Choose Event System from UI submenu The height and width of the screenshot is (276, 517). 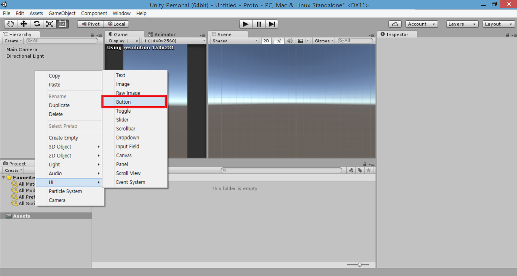point(134,182)
